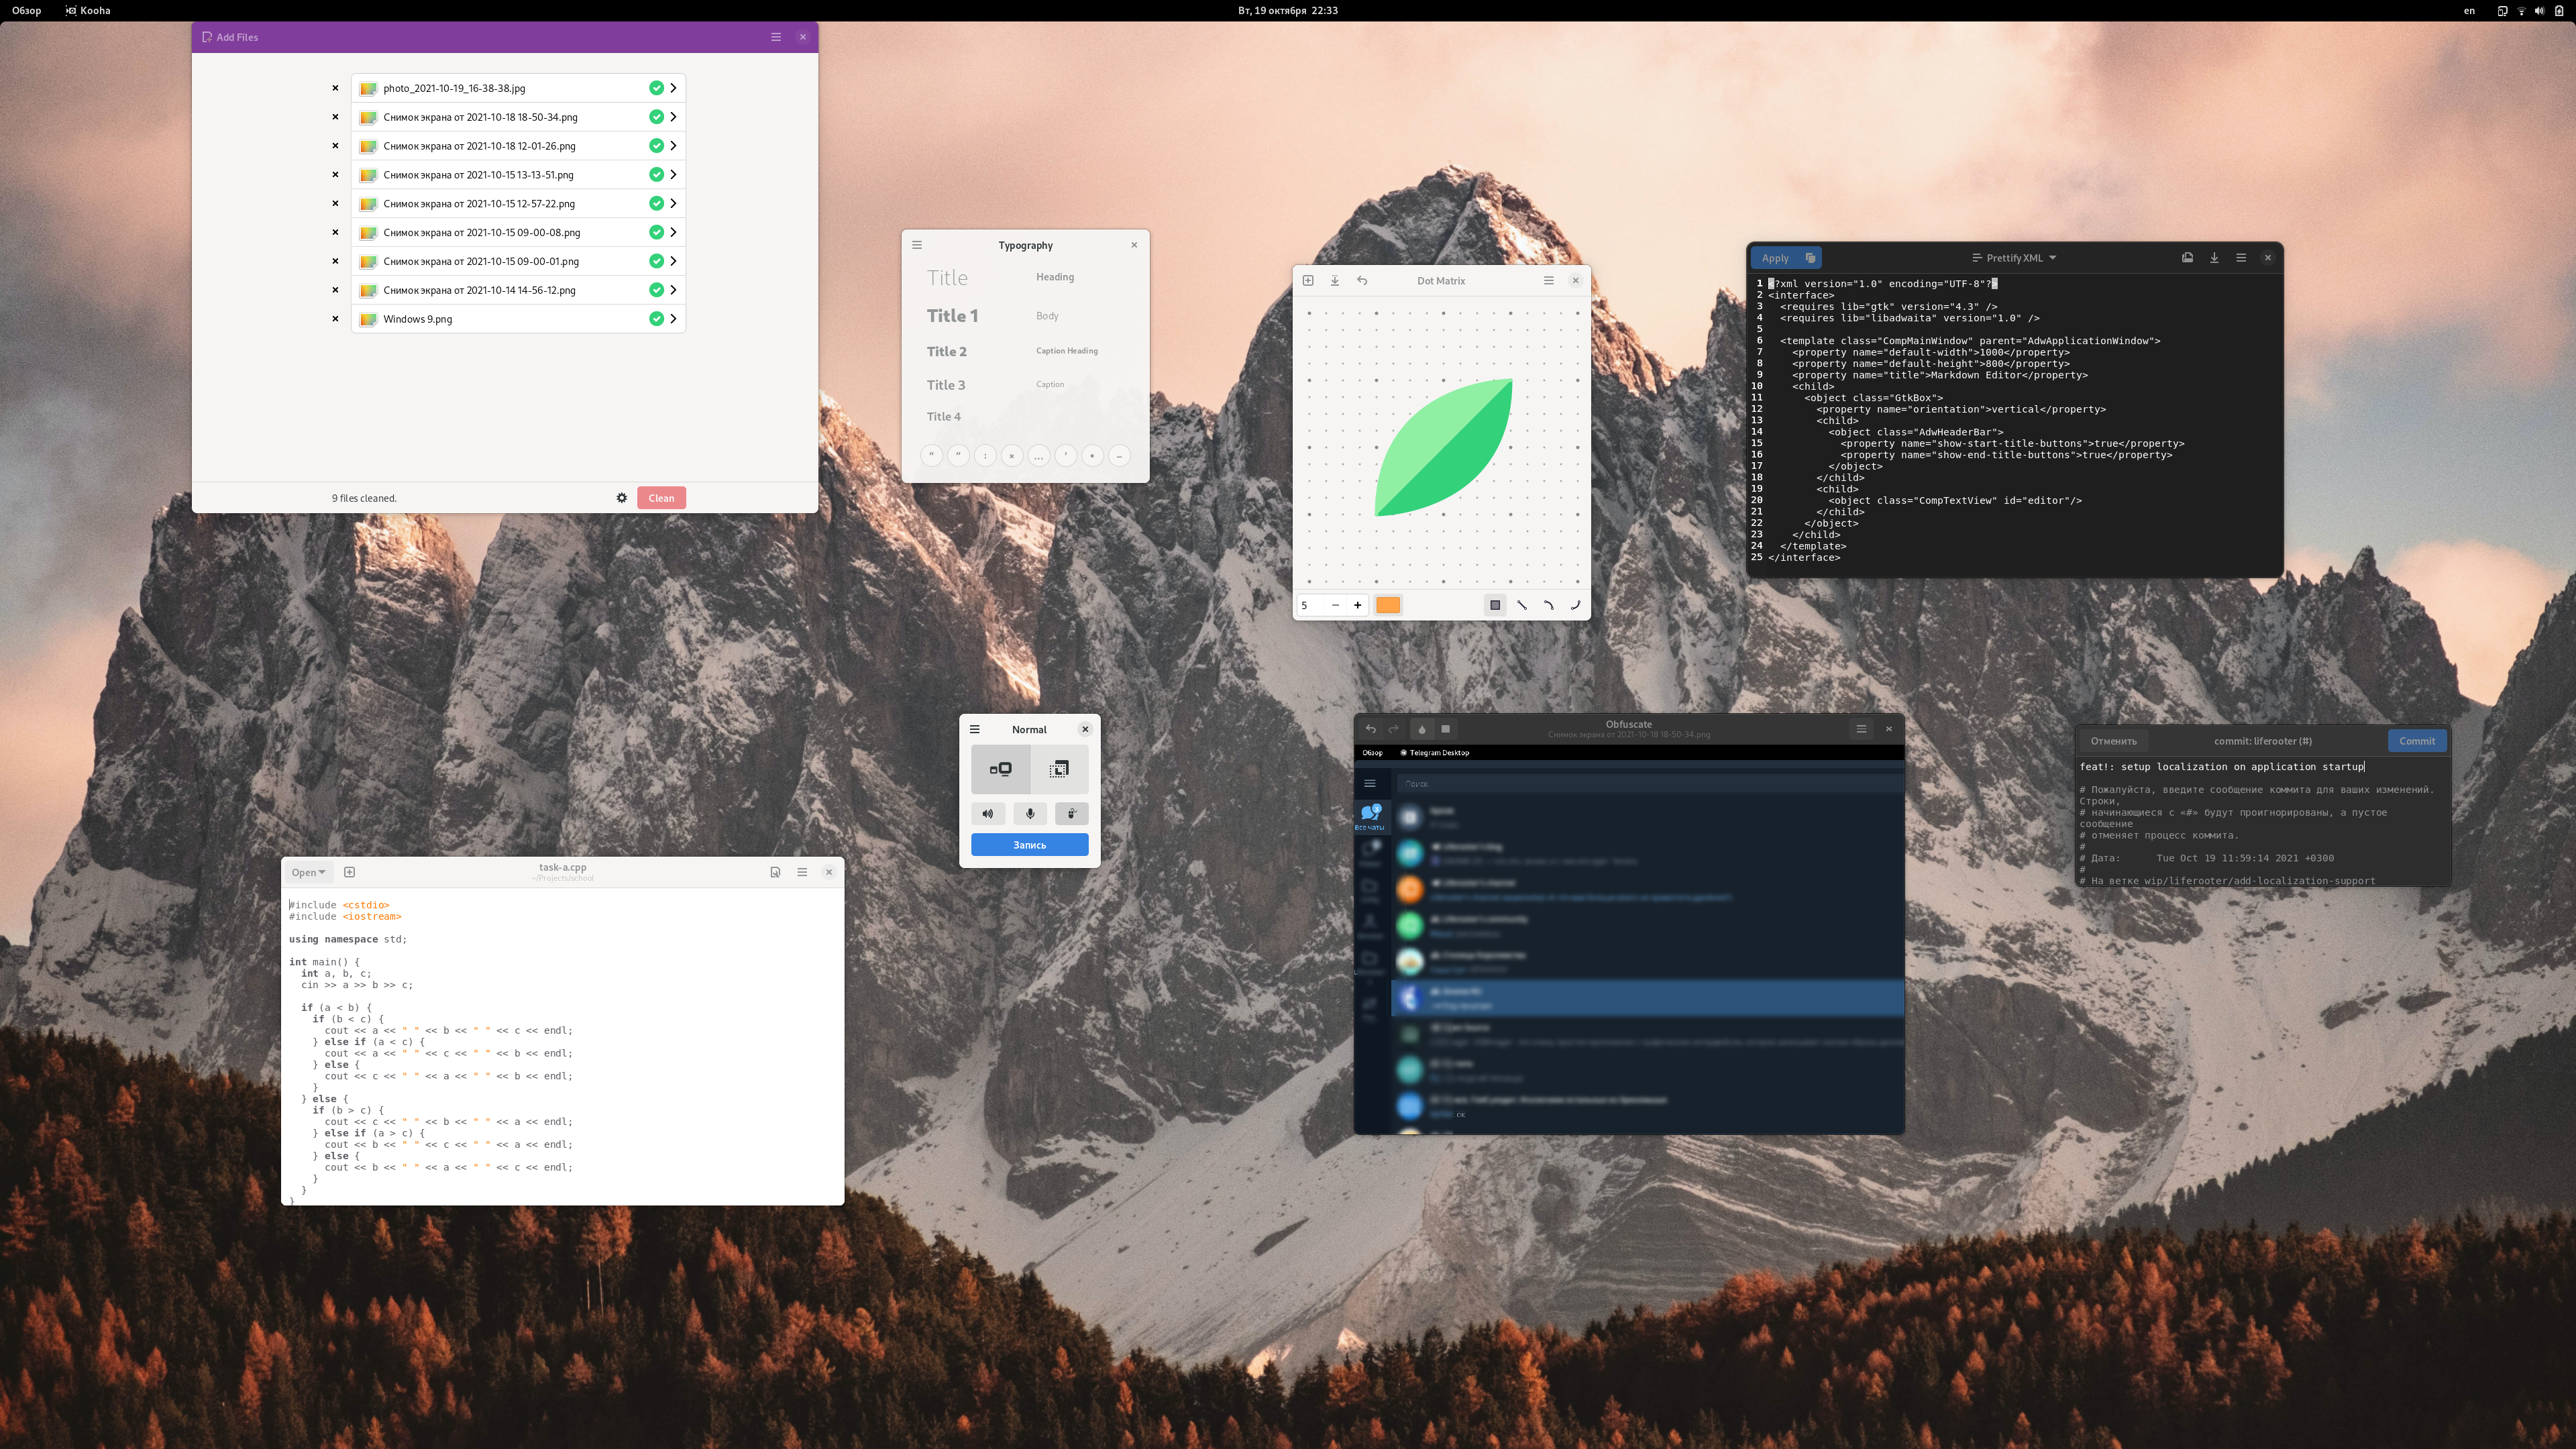Open the Обзор activities overview
This screenshot has width=2576, height=1449.
click(27, 10)
